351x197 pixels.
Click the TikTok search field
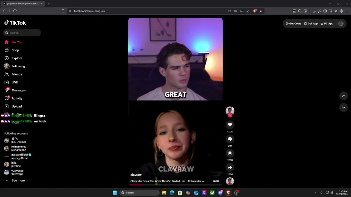[22, 33]
